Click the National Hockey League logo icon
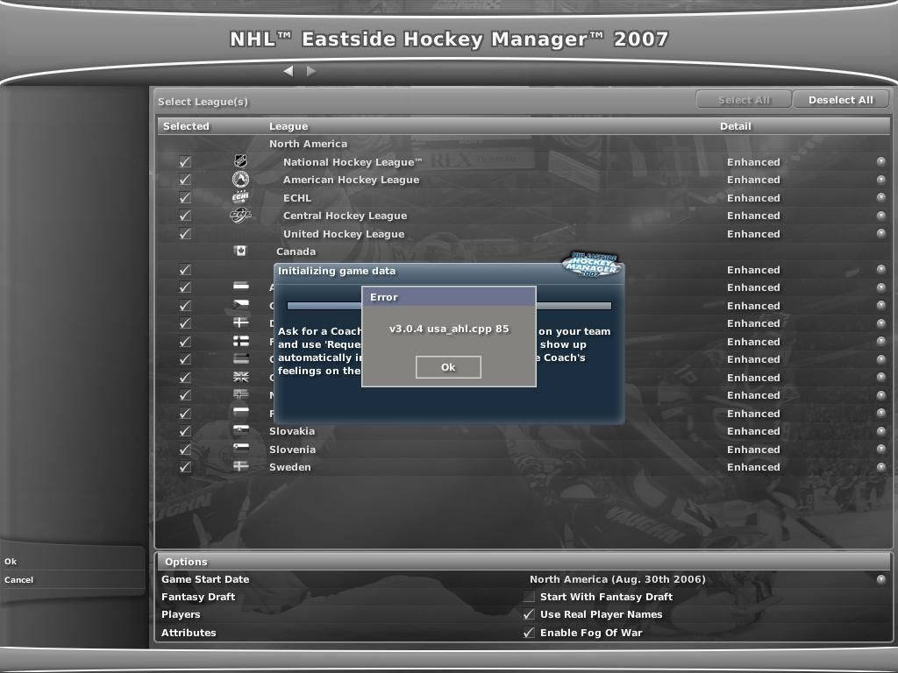 point(240,161)
